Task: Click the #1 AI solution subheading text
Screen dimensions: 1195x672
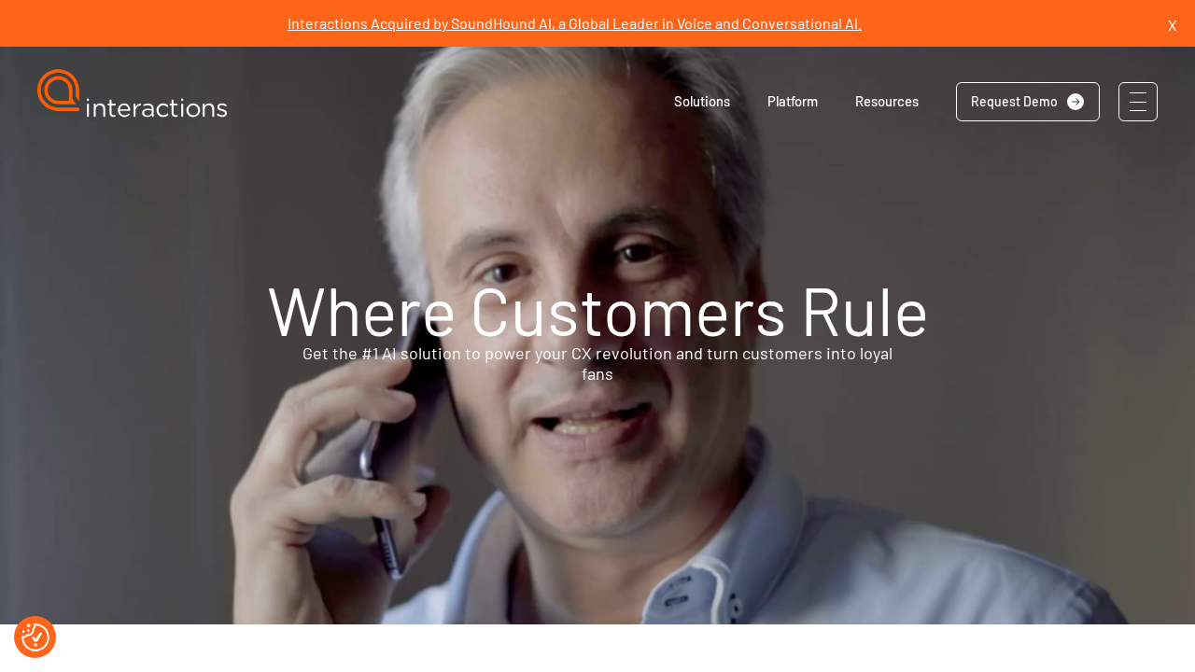Action: tap(597, 364)
